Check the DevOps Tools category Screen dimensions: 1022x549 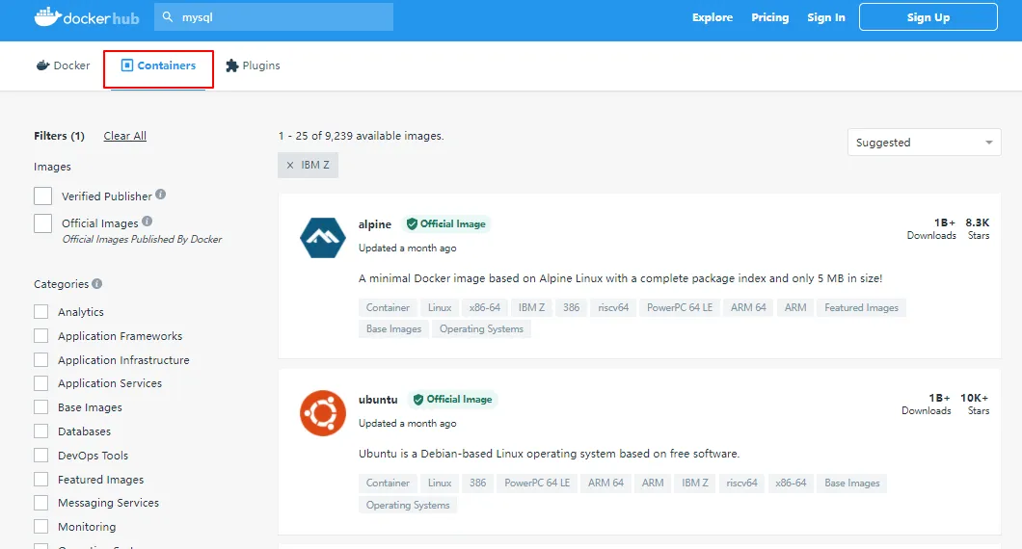click(41, 455)
